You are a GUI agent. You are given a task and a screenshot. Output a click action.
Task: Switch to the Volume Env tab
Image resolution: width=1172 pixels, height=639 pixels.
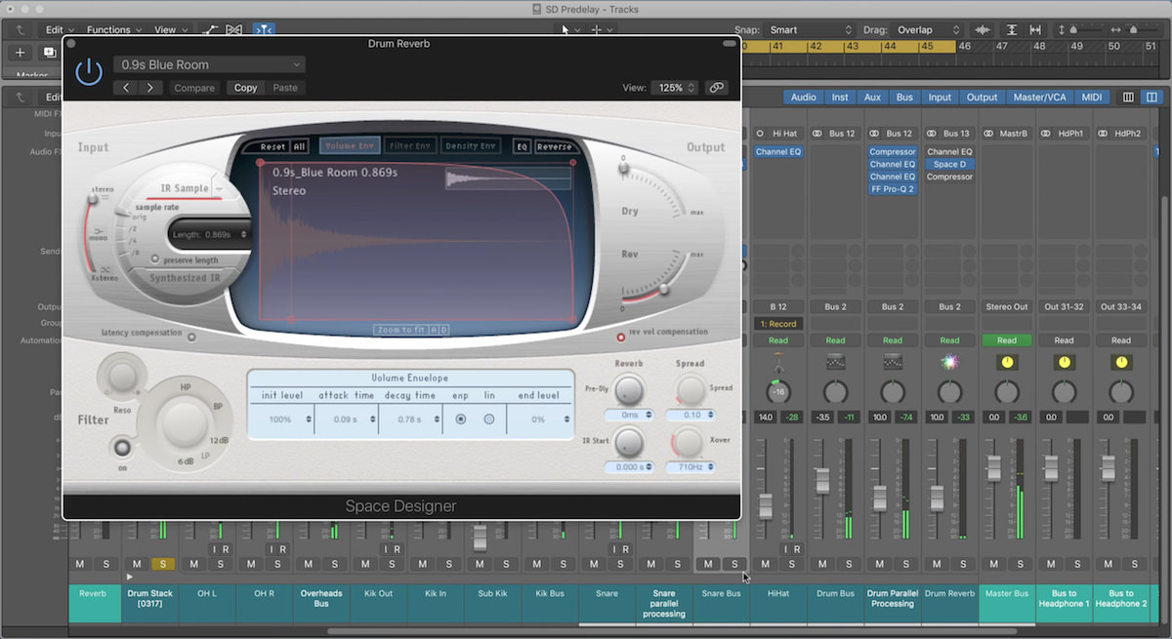(349, 146)
